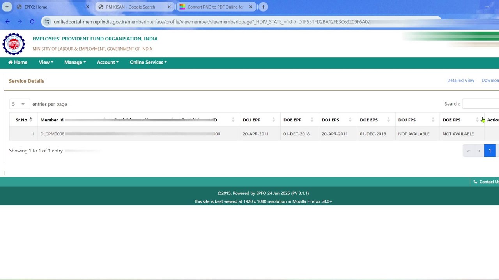Image resolution: width=499 pixels, height=280 pixels.
Task: Close the Convert PNG to PDF tab
Action: pos(251,7)
